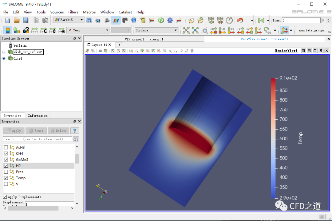The height and width of the screenshot is (221, 332).
Task: Jump to first frame
Action: 261,20
